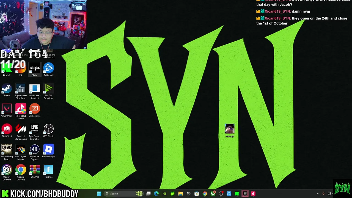352x198 pixels.
Task: Select the TikTok LIVE Studio desktop icon
Action: [x=21, y=112]
